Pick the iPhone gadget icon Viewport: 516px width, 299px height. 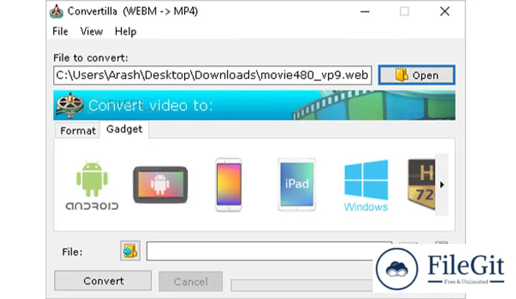pos(229,185)
